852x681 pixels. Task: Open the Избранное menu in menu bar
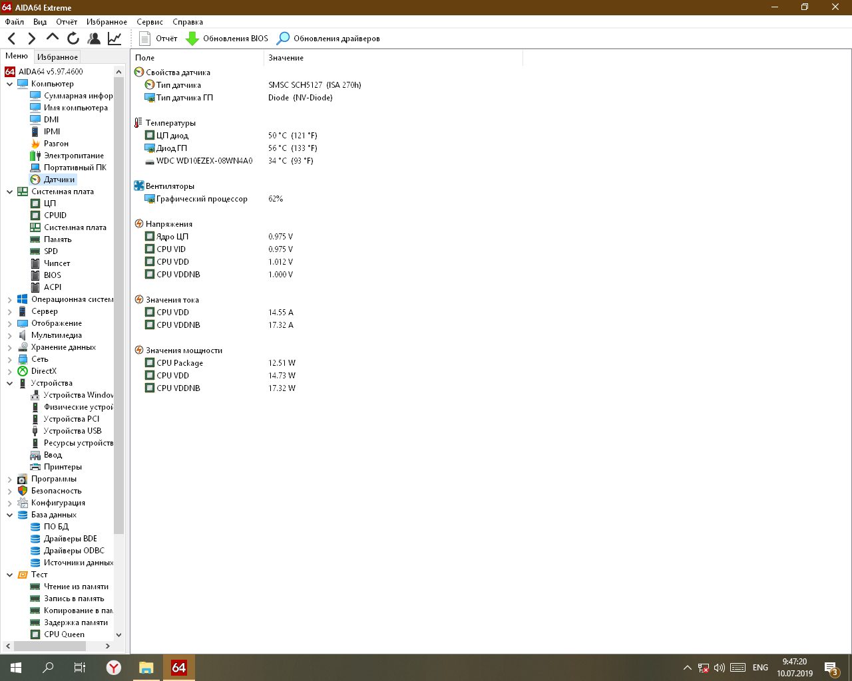pos(106,22)
